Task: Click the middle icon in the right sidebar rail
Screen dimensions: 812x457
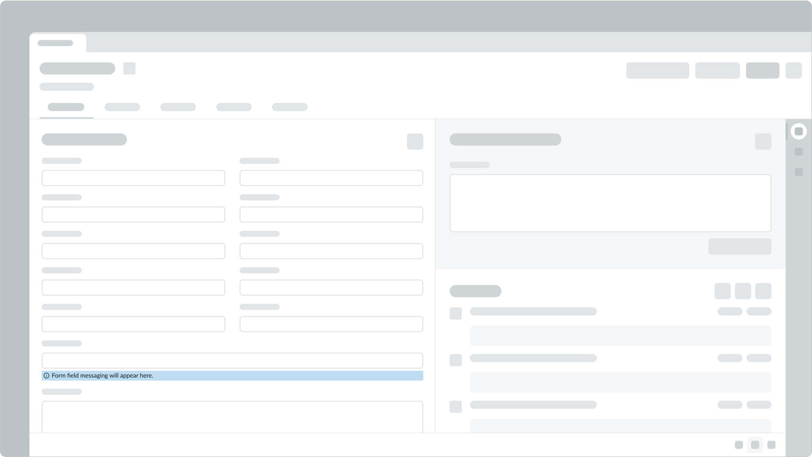Action: point(798,152)
